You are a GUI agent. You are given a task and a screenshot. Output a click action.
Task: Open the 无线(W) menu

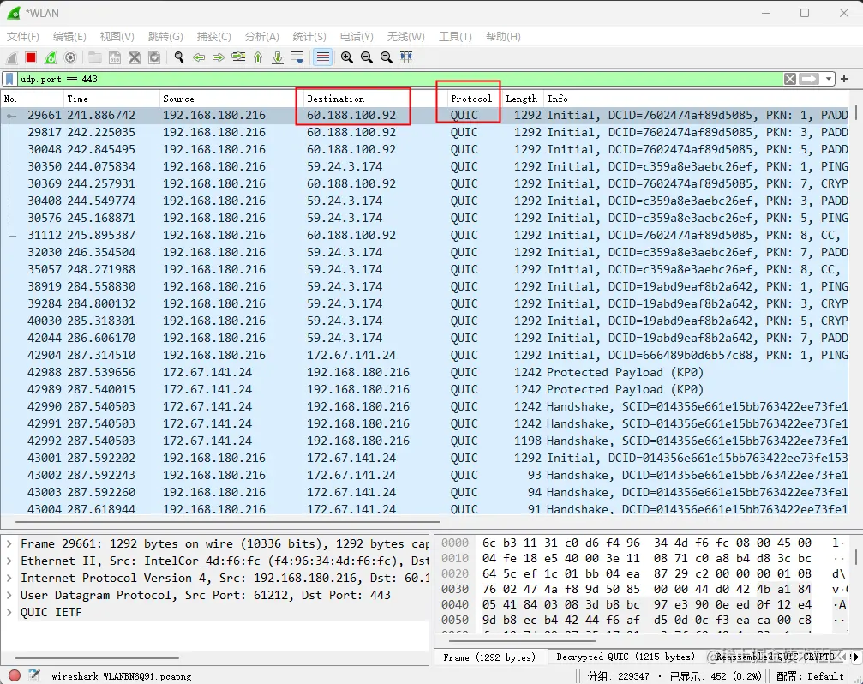(x=405, y=36)
